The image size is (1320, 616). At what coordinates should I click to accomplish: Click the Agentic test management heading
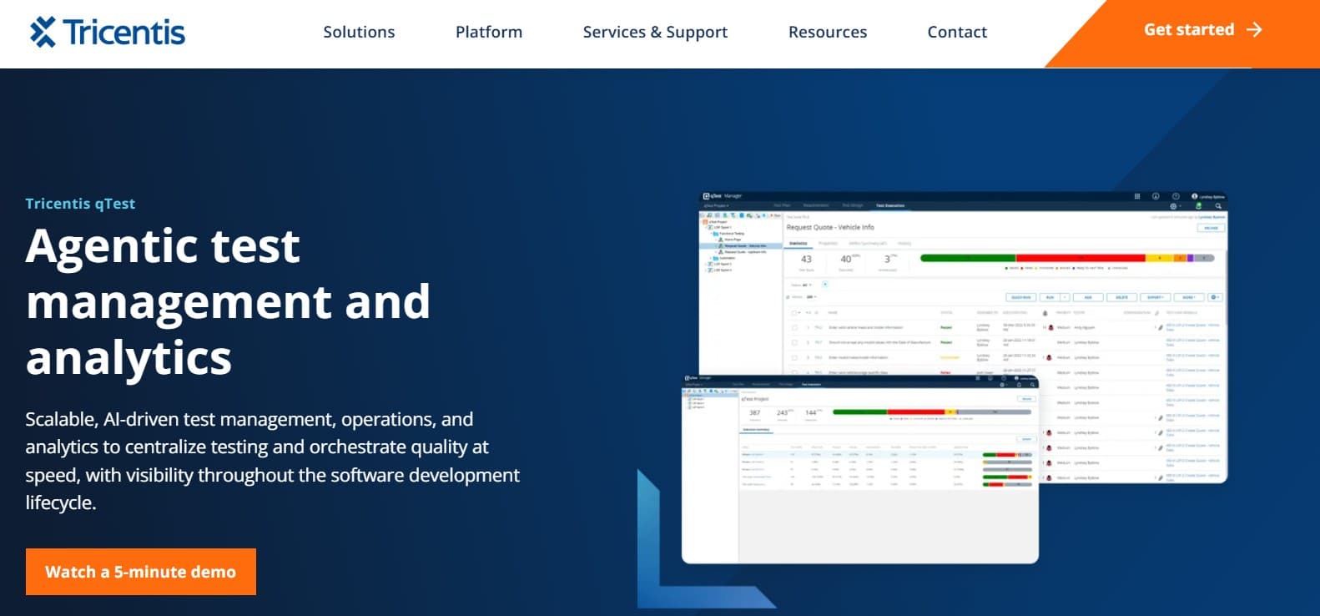click(228, 301)
